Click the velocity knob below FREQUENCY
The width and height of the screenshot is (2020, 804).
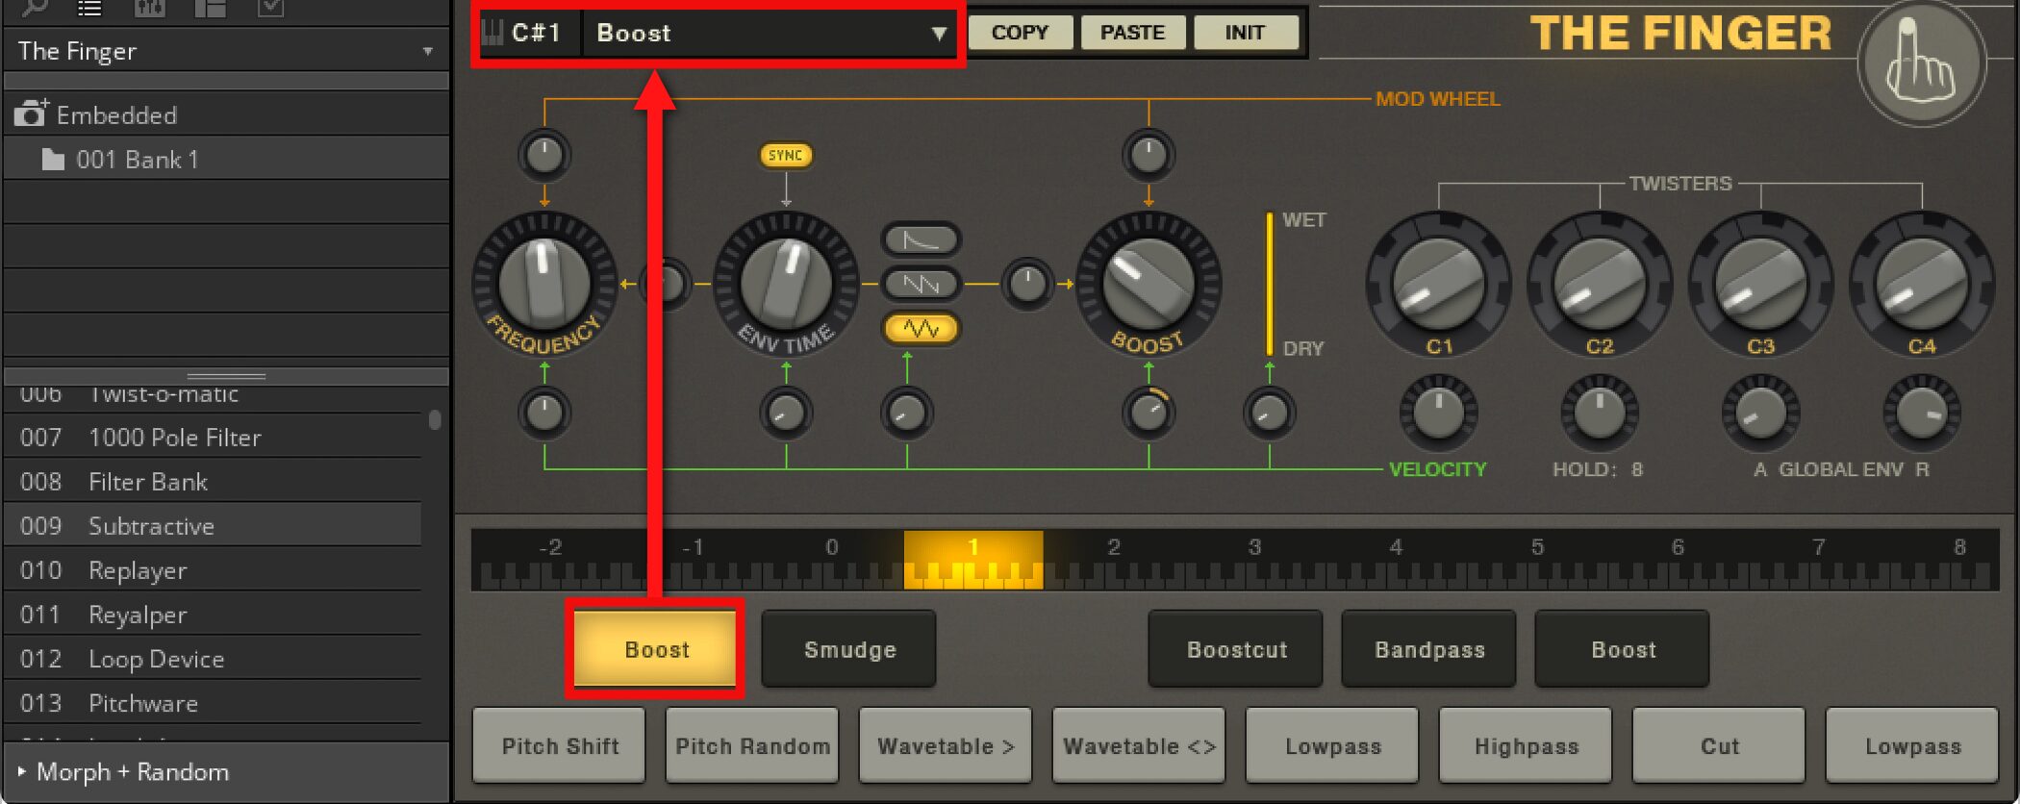click(544, 413)
